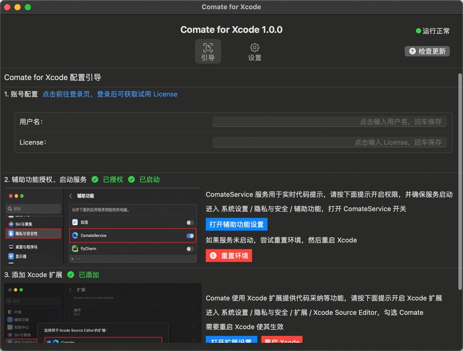Click the green checkmark beside 已添加

point(70,275)
